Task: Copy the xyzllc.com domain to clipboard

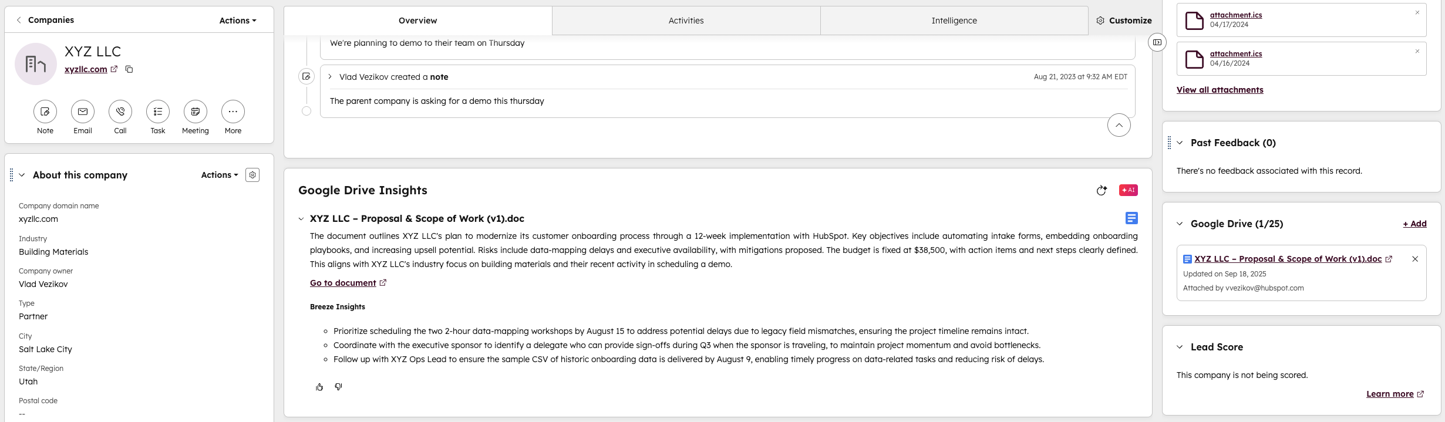Action: 129,69
